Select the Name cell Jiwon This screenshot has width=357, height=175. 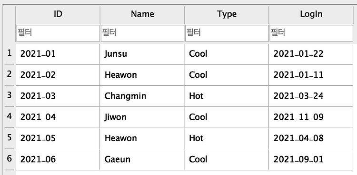click(142, 117)
